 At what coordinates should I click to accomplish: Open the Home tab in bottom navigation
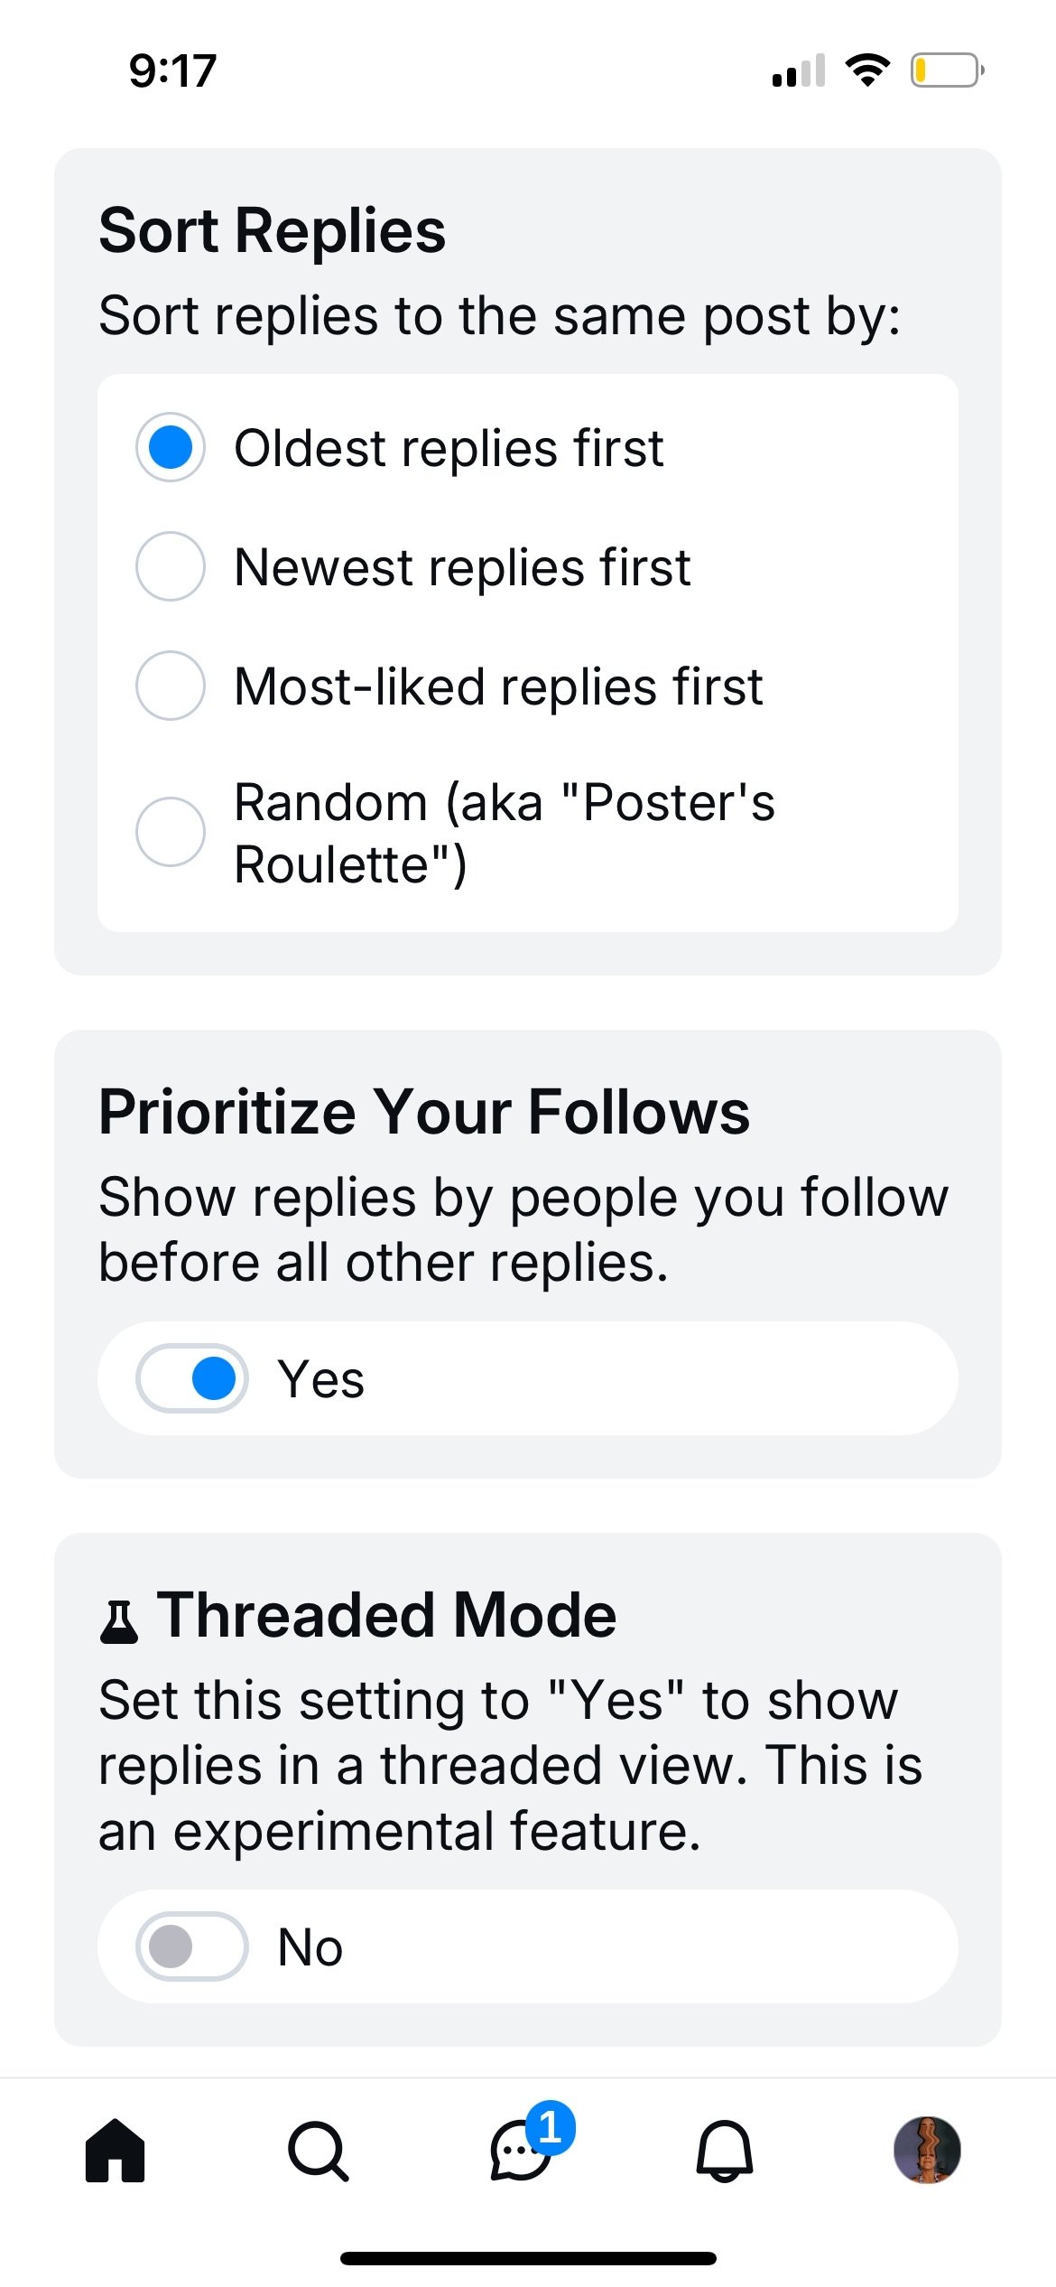115,2151
